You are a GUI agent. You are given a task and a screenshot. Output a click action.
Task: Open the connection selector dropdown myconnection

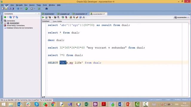point(181,17)
